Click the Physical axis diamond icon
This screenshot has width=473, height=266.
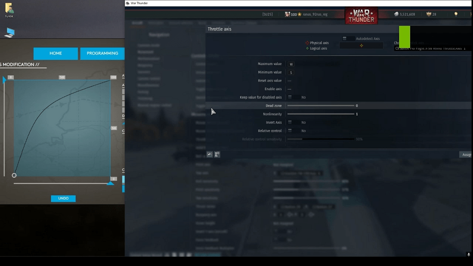click(x=306, y=43)
